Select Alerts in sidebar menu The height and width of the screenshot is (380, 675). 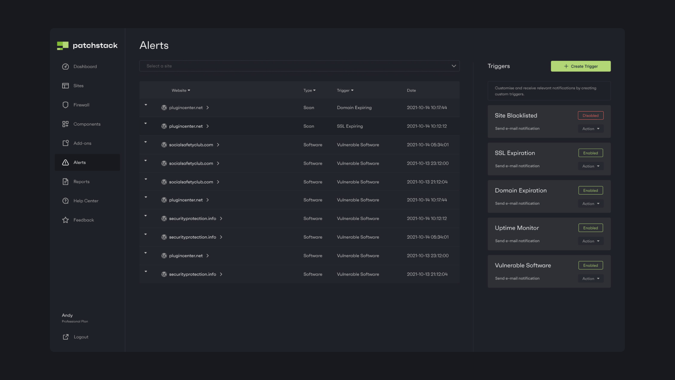[80, 163]
